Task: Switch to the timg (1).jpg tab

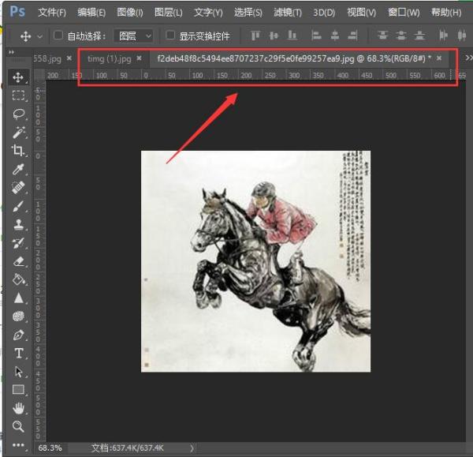Action: tap(110, 58)
